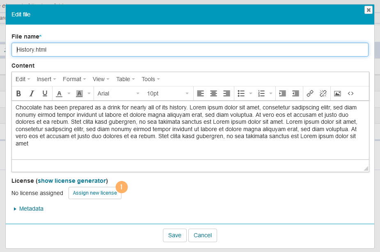Toggle italic text style
Image resolution: width=380 pixels, height=252 pixels.
(32, 93)
